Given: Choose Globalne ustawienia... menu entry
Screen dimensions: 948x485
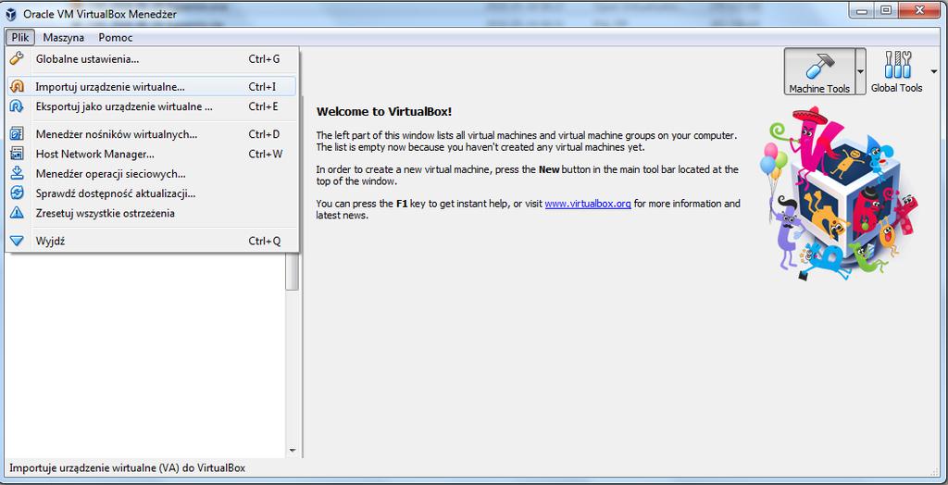Looking at the screenshot, I should click(152, 59).
